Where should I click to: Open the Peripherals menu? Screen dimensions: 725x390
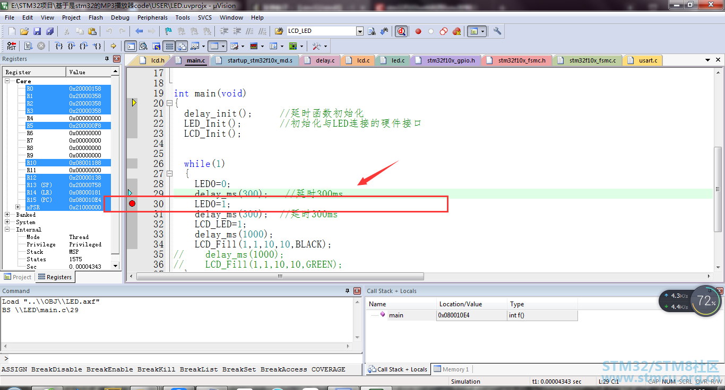click(x=152, y=17)
